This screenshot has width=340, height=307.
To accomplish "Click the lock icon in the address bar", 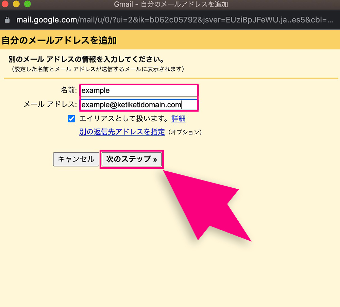I will point(7,20).
